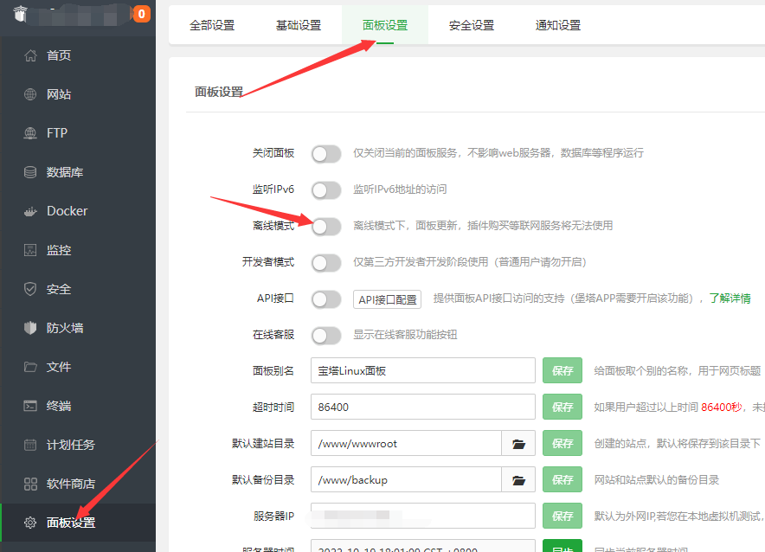Switch to the 安全设置 tab

click(472, 25)
